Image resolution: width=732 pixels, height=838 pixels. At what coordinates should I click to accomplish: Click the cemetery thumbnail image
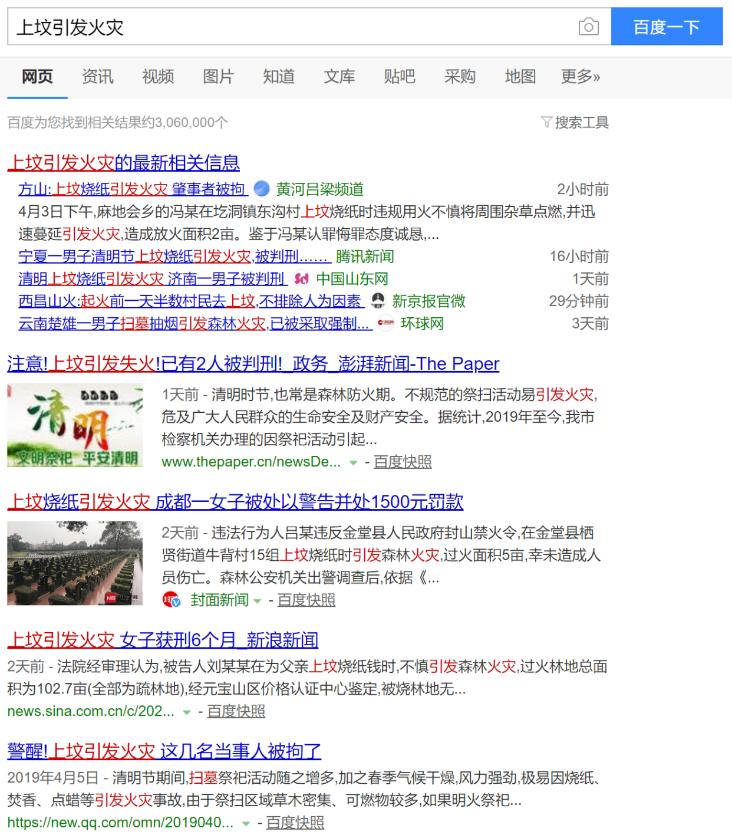point(75,563)
